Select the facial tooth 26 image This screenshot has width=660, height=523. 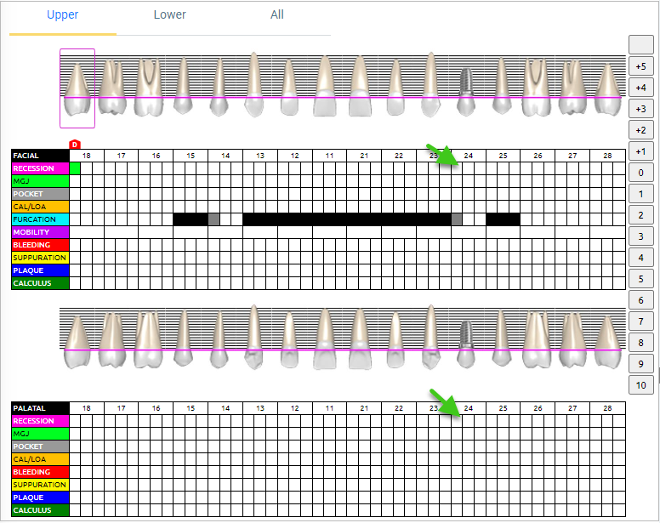(536, 87)
